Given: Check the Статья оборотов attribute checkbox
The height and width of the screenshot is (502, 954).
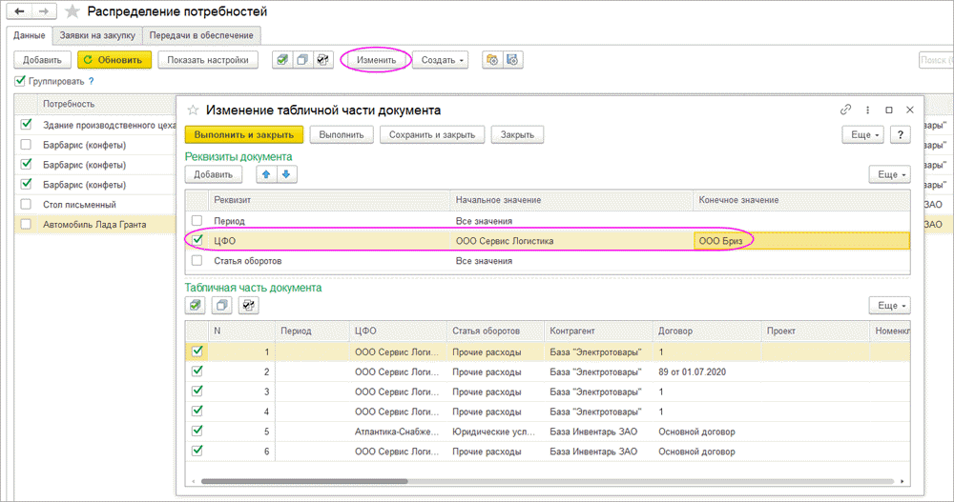Looking at the screenshot, I should (197, 260).
